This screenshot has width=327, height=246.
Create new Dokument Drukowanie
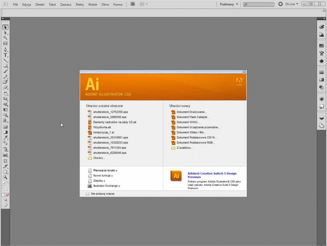(x=191, y=112)
